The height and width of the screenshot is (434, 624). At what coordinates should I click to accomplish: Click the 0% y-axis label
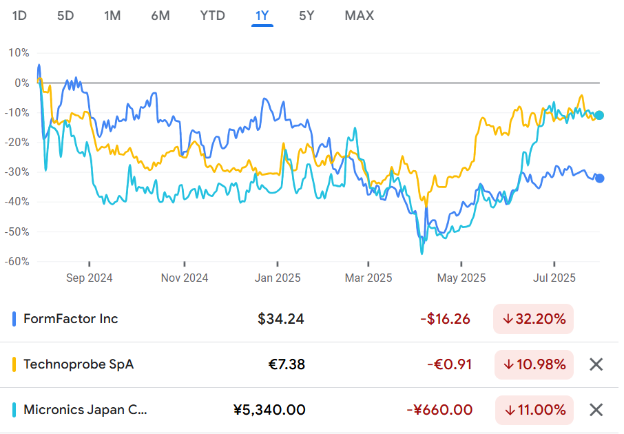click(22, 83)
